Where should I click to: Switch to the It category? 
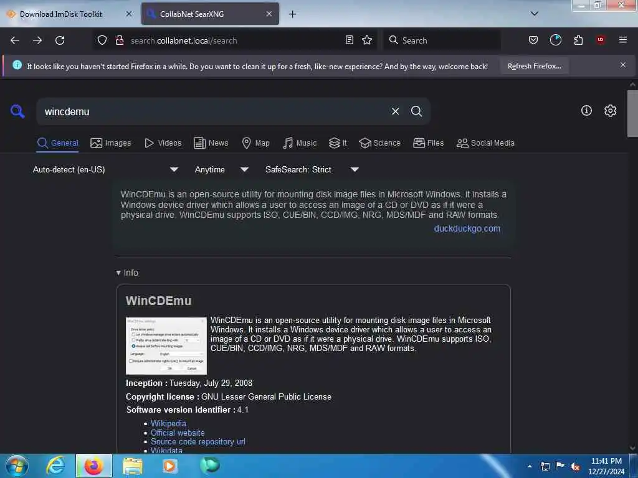coord(338,143)
